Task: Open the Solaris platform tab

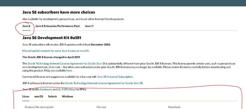Action: pyautogui.click(x=52, y=96)
